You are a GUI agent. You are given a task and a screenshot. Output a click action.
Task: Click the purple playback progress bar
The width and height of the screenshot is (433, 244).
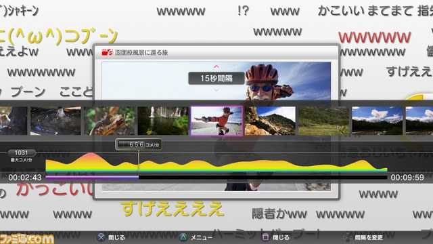[92, 178]
